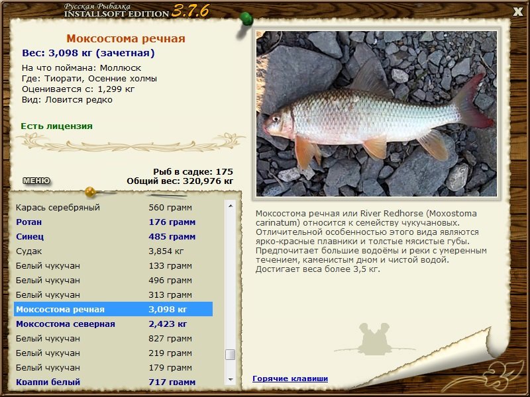The width and height of the screenshot is (530, 397).
Task: Click the Русская Рыбалка Installsoft Edition 3.7.6 logo
Action: pos(136,11)
